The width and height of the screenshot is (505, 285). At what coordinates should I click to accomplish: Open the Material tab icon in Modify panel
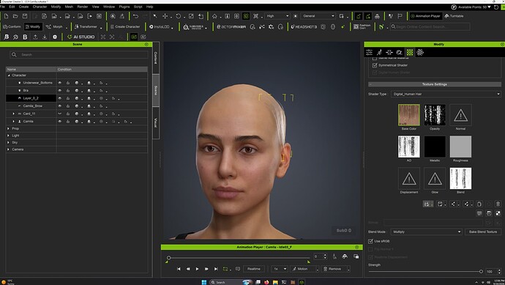coord(410,52)
